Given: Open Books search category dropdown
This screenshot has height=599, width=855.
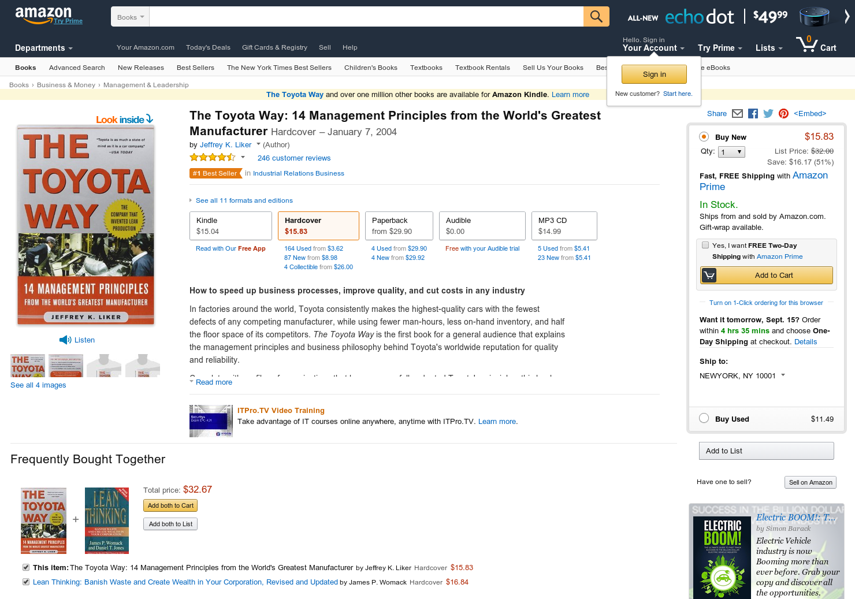Looking at the screenshot, I should click(x=130, y=17).
